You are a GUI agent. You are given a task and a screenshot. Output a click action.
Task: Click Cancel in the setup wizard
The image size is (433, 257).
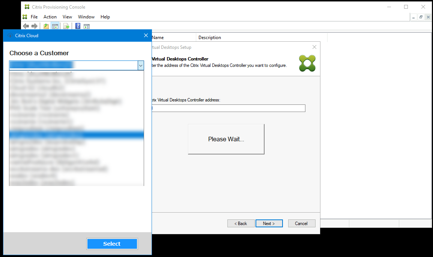coord(302,224)
